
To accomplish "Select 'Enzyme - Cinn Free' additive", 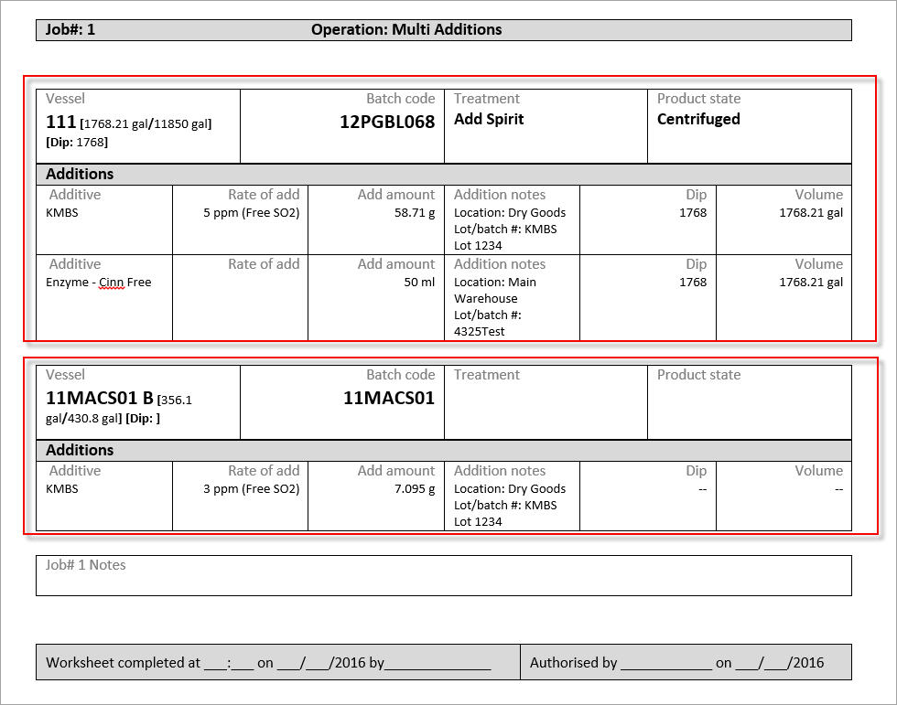I will pyautogui.click(x=99, y=283).
